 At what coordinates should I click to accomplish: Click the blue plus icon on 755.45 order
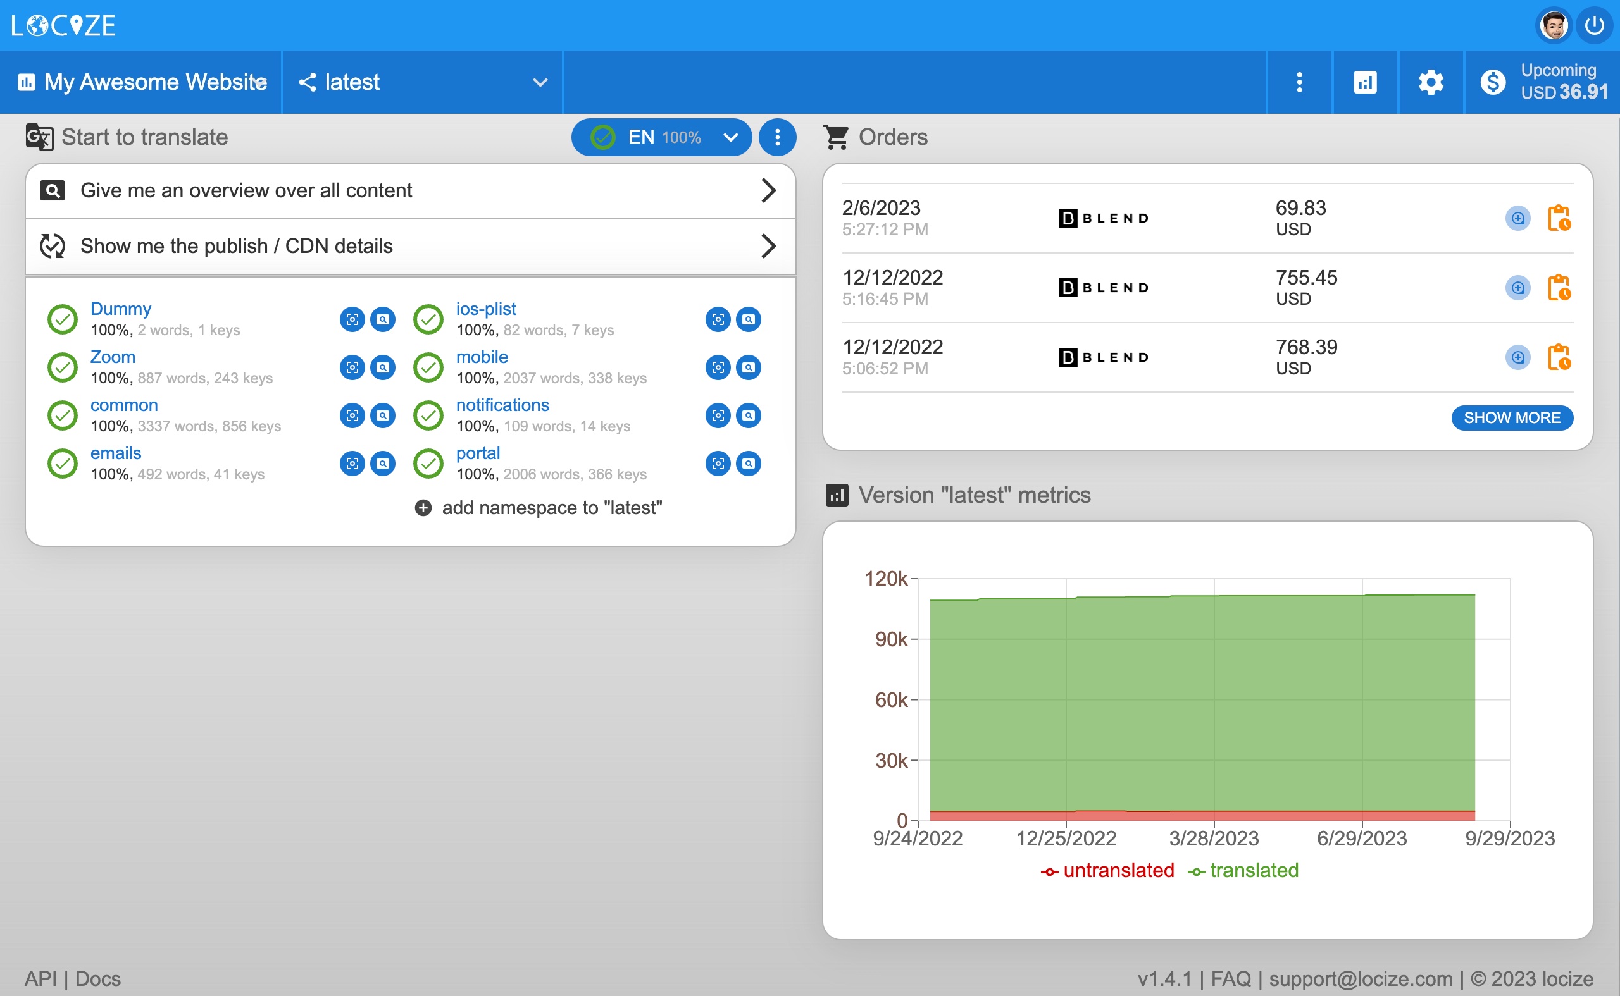pyautogui.click(x=1517, y=288)
